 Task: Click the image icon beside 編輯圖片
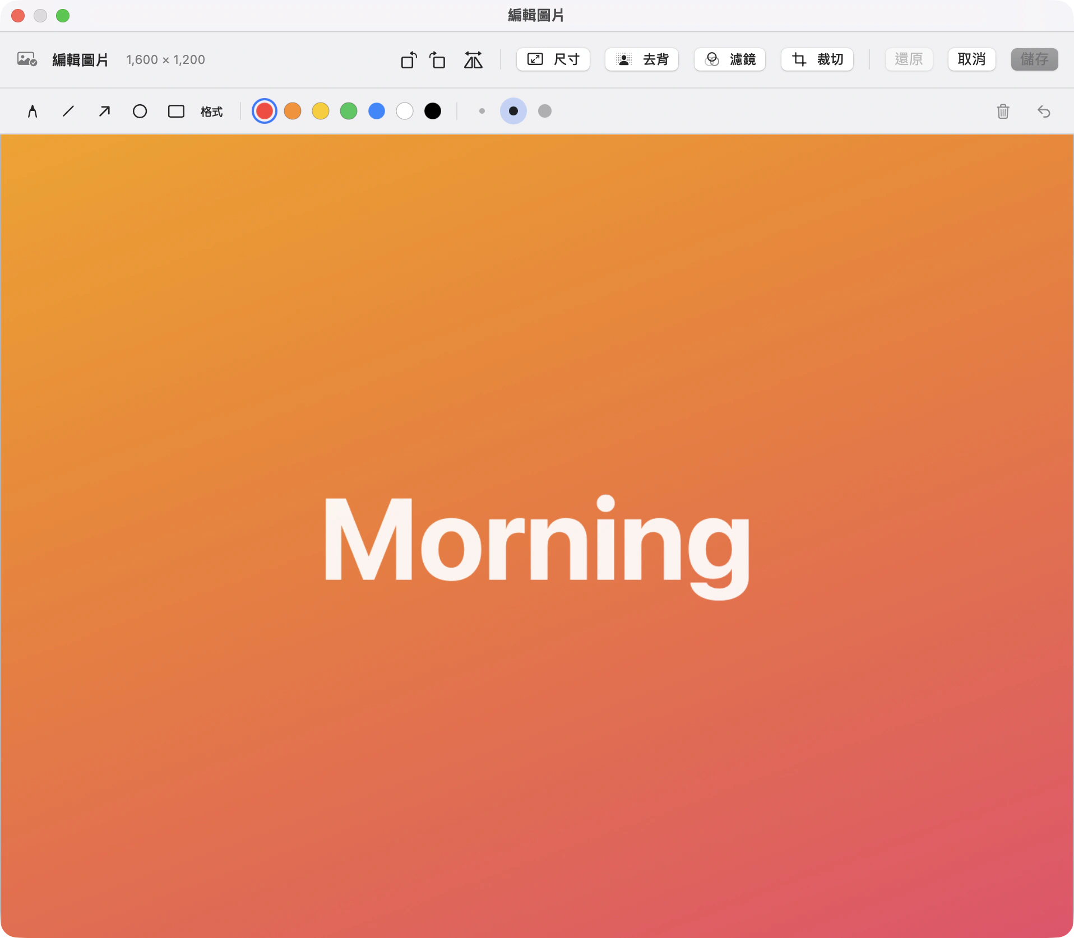pos(27,59)
